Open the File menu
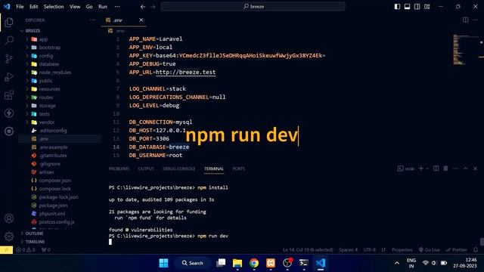Viewport: 484px width, 272px height. tap(20, 7)
